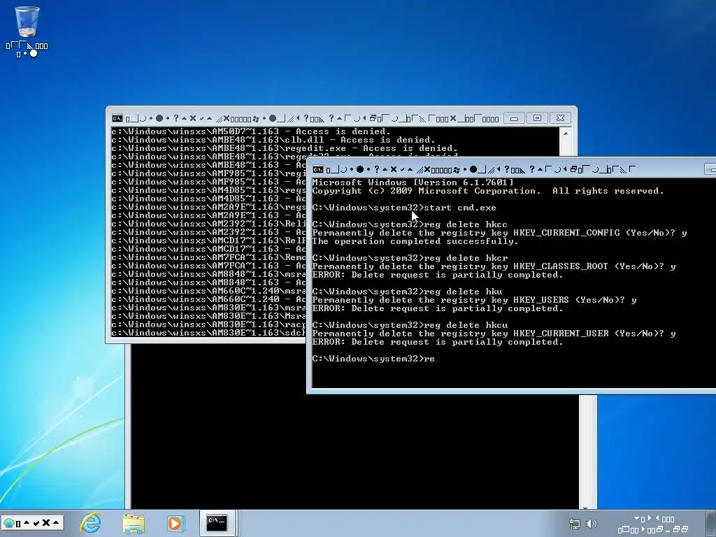Open the Start menu button
Viewport: 716px width, 537px height.
[x=32, y=523]
